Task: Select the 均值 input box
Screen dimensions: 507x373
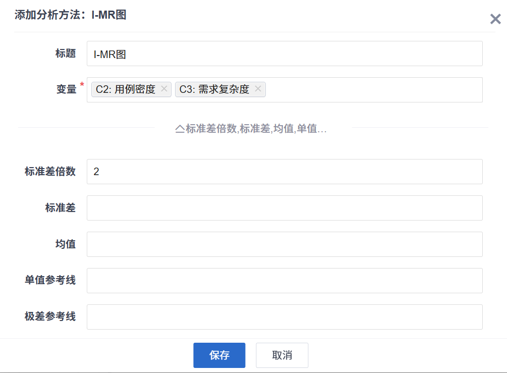Action: coord(285,244)
